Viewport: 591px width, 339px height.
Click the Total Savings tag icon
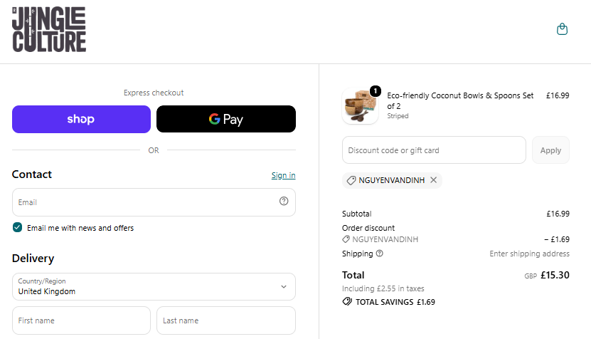click(x=347, y=302)
